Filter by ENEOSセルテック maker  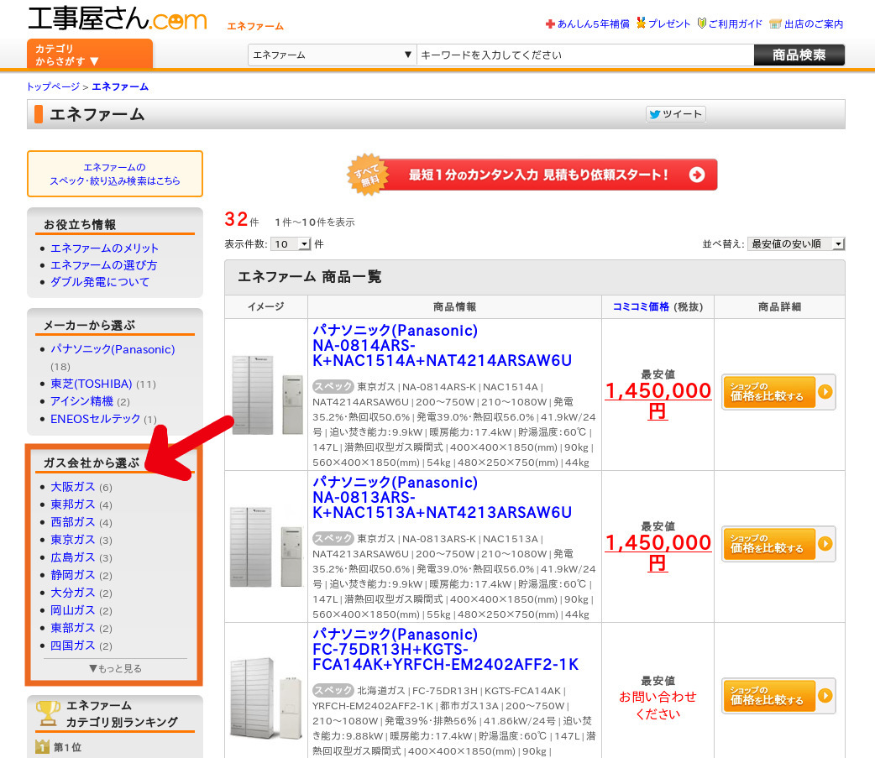(96, 418)
